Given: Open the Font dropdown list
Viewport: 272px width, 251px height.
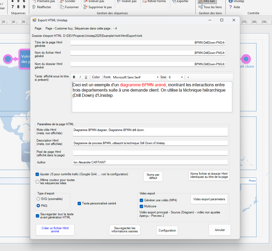Looking at the screenshot, I should pos(158,77).
